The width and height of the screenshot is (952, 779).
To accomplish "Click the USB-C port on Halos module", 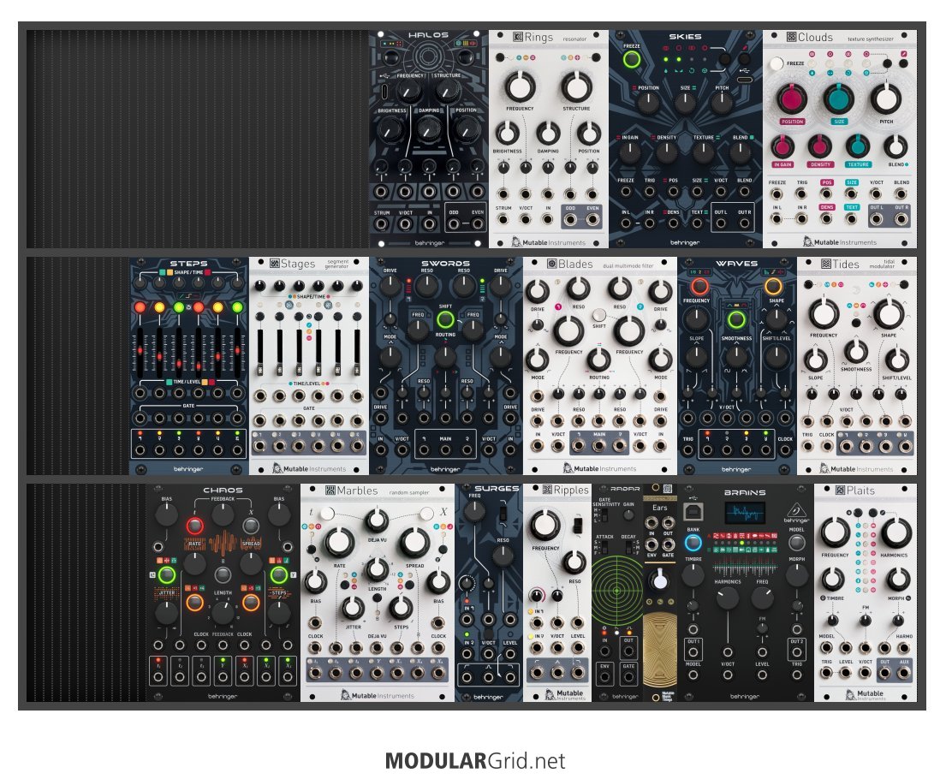I will (x=385, y=92).
